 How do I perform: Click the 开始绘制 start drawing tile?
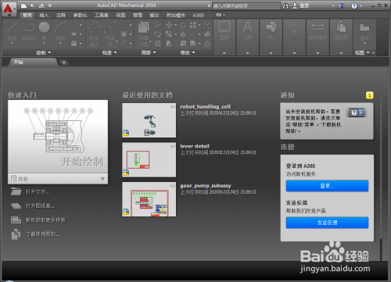point(58,137)
